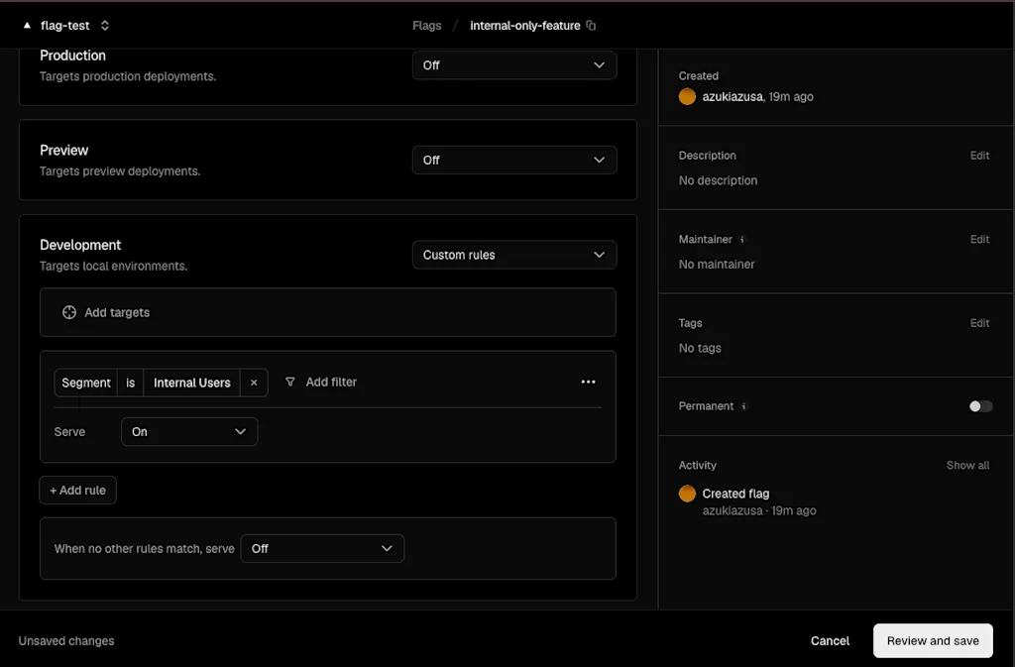Screen dimensions: 1015x667
Task: Show all activity
Action: tap(967, 465)
